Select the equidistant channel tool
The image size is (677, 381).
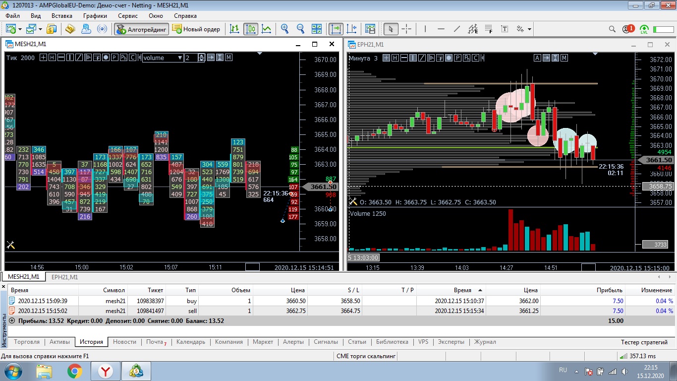[473, 29]
